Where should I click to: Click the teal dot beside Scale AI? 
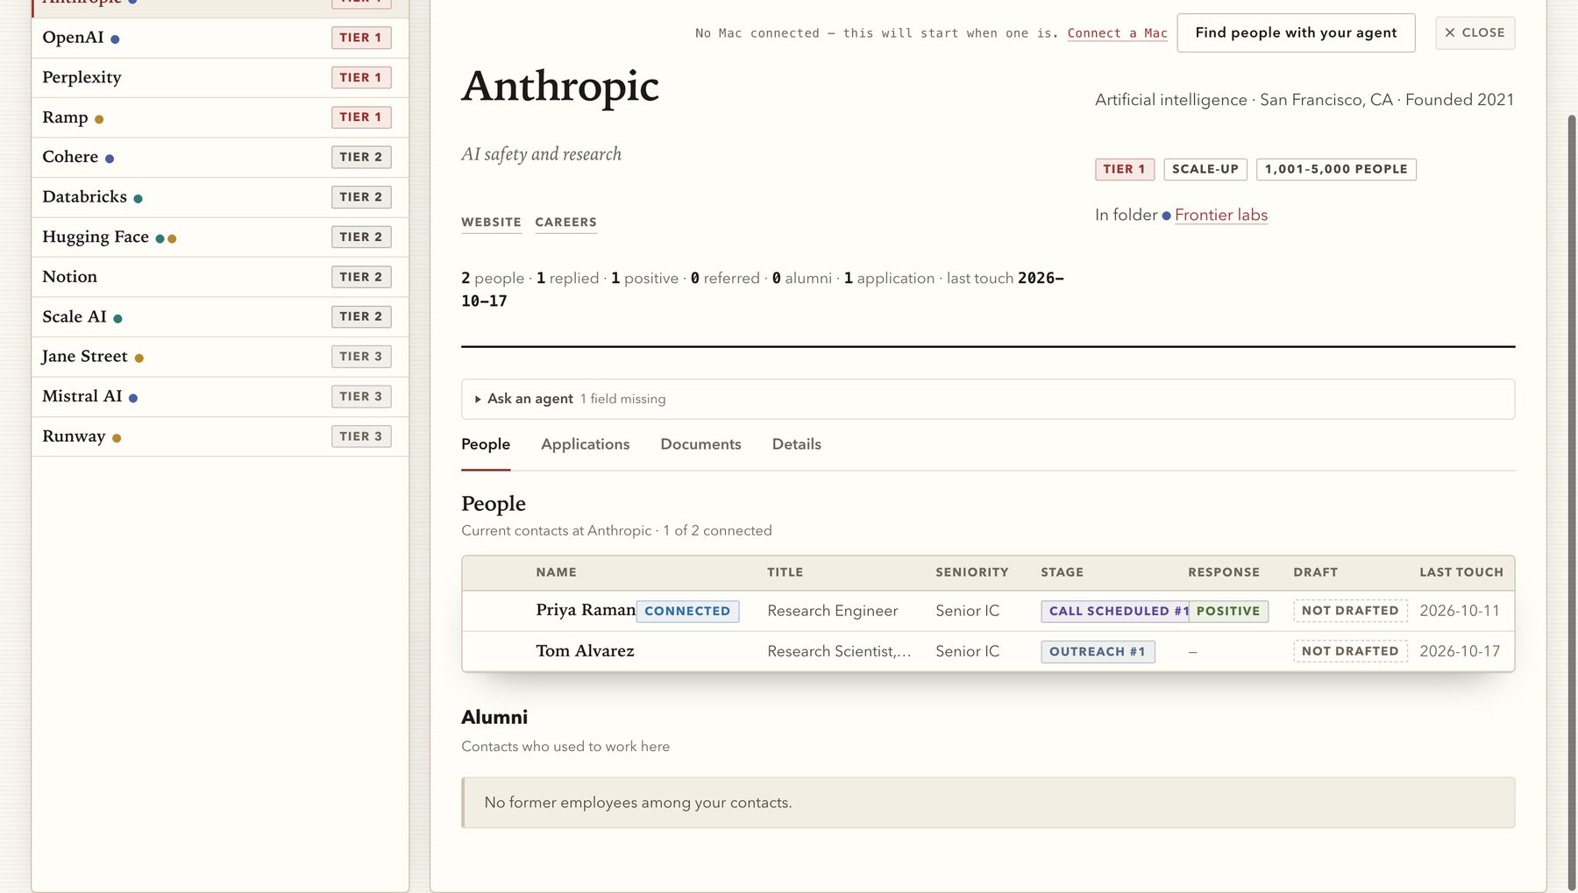pos(117,319)
